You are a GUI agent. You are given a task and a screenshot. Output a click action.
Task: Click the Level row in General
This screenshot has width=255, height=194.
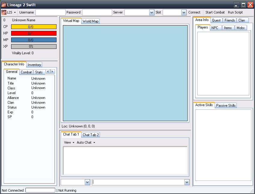point(20,93)
